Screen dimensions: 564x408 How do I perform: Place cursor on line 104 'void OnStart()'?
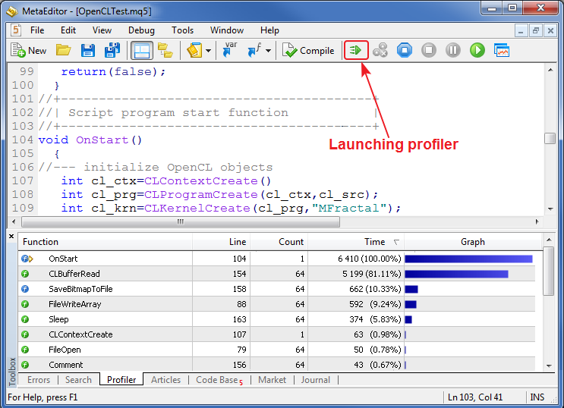coord(90,140)
